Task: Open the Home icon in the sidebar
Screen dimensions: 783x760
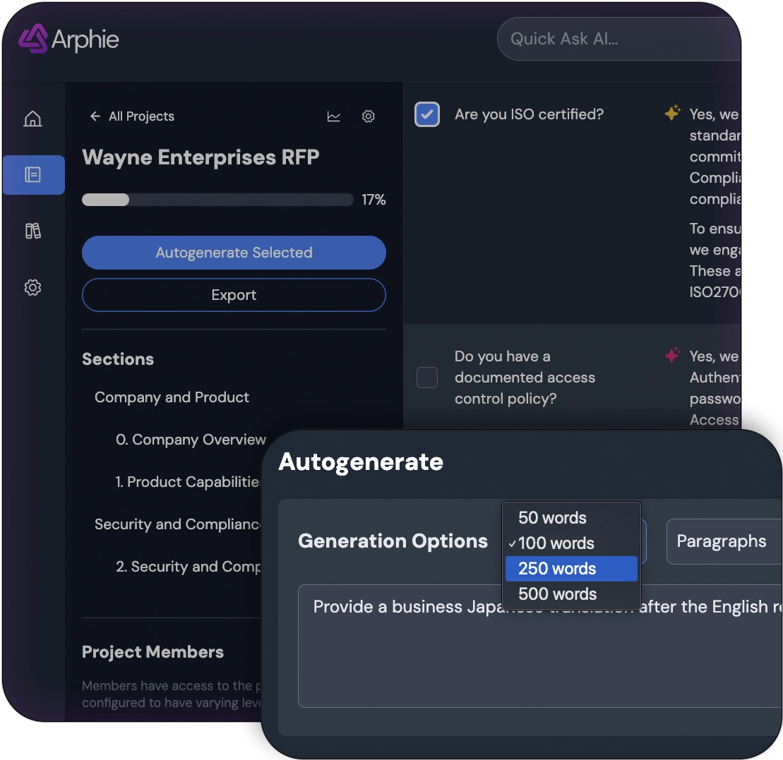Action: coord(32,120)
